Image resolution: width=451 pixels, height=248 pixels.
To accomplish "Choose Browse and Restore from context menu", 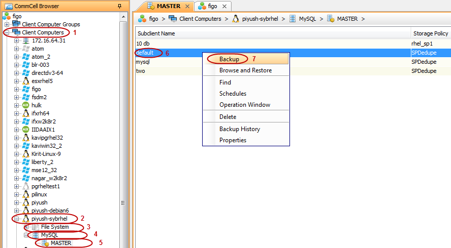I will tap(246, 70).
